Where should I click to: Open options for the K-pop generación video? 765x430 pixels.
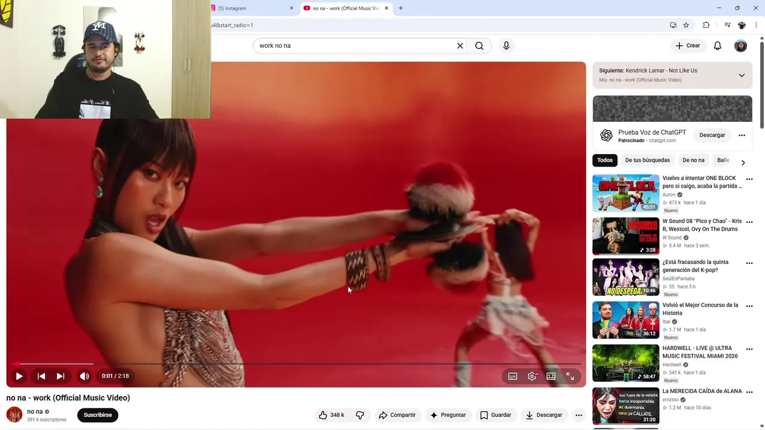(749, 263)
